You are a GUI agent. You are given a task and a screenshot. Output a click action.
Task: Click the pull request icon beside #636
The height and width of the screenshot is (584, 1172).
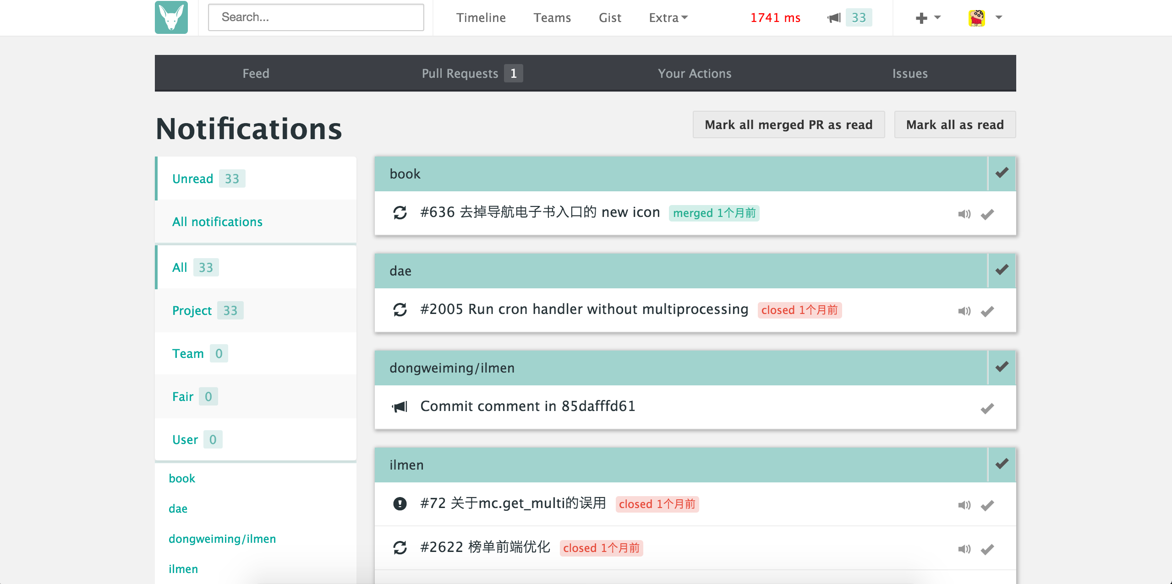[x=400, y=213]
